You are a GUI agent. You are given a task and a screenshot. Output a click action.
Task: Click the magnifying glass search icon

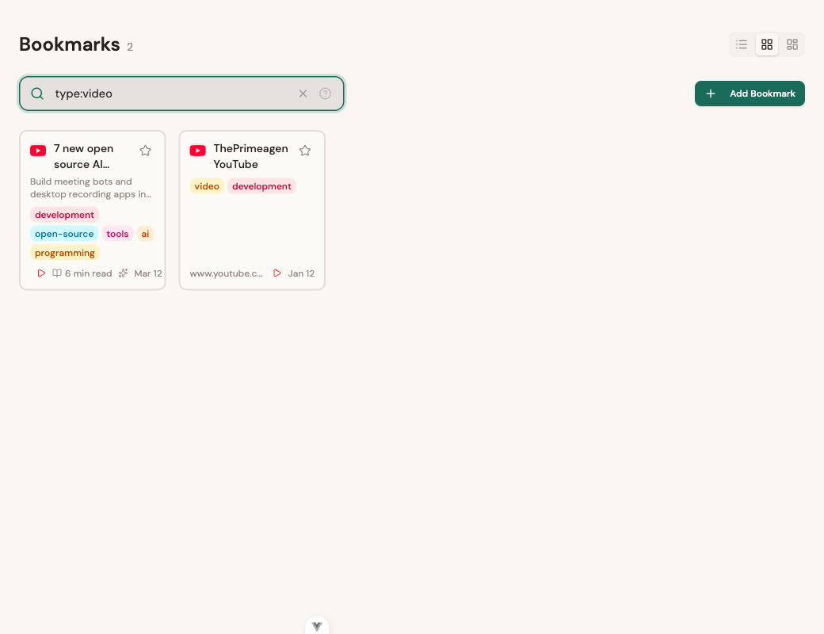(37, 94)
